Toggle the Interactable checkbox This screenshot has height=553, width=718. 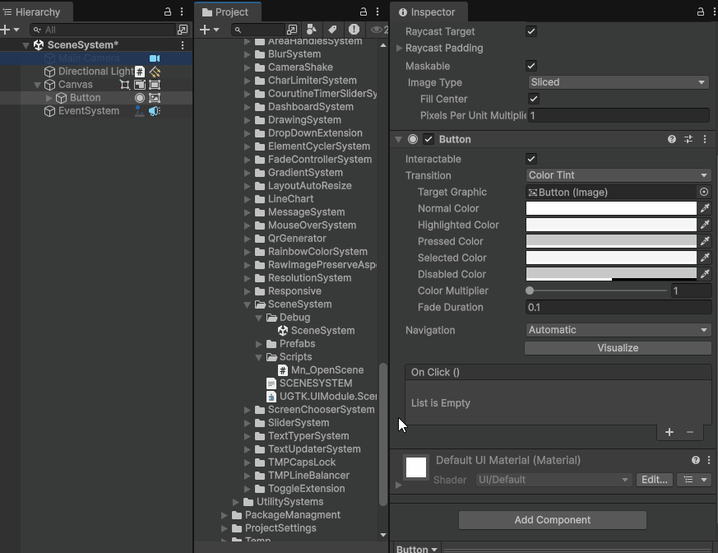coord(531,159)
